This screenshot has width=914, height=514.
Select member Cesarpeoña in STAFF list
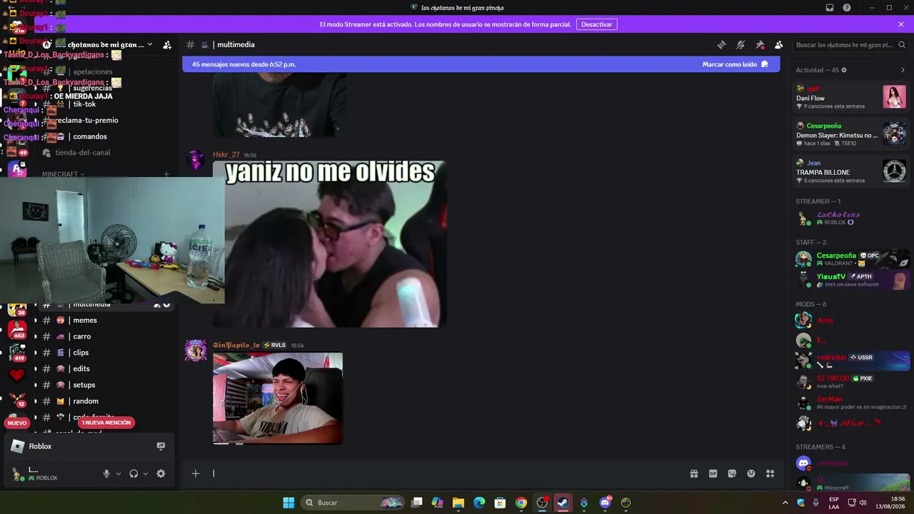851,258
